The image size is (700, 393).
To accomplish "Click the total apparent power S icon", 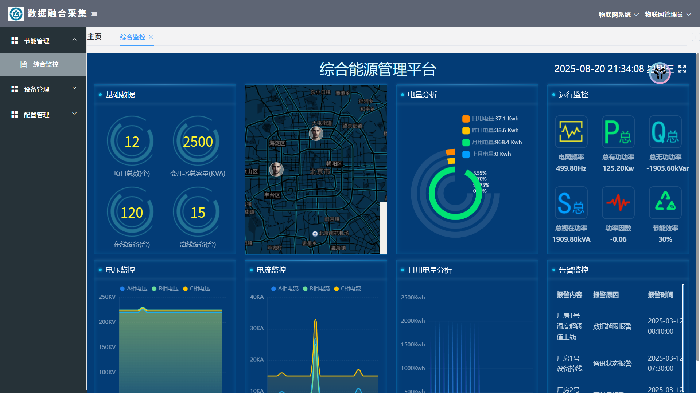I will [x=571, y=203].
